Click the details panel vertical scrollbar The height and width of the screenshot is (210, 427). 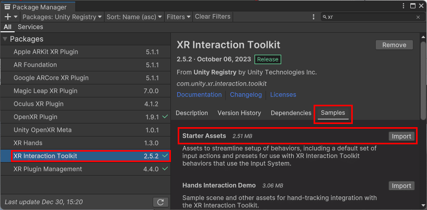tap(423, 78)
